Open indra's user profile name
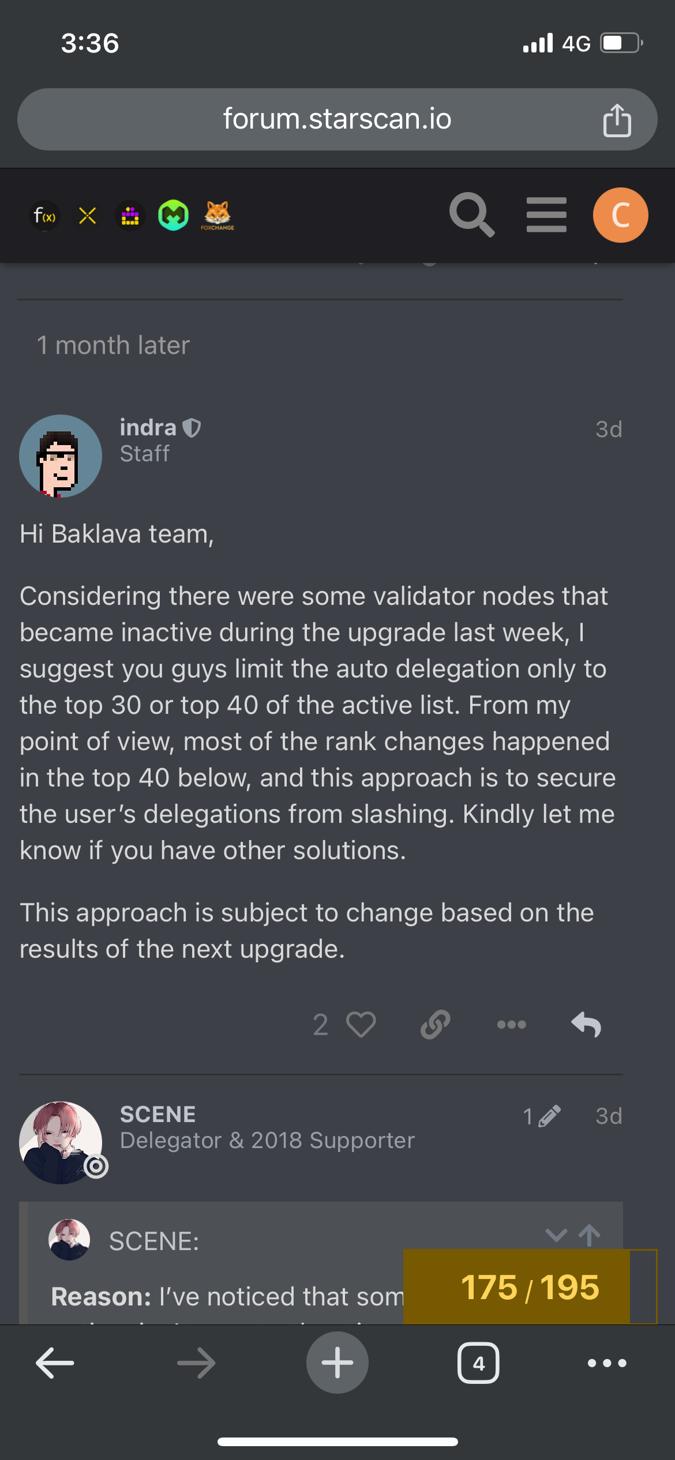This screenshot has height=1460, width=675. point(148,428)
